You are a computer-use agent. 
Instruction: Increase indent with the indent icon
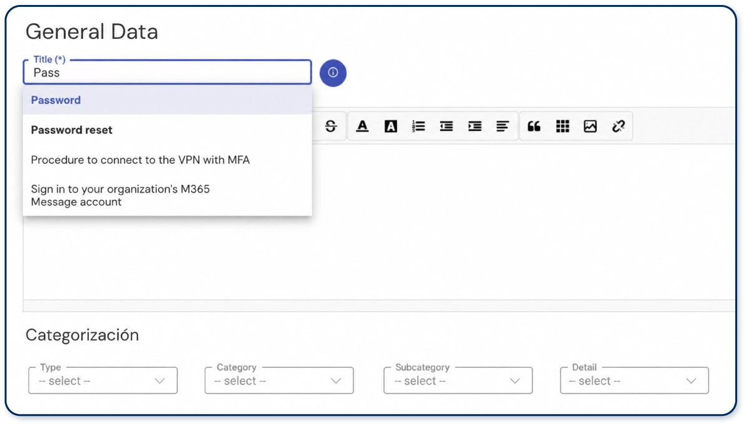(x=475, y=126)
